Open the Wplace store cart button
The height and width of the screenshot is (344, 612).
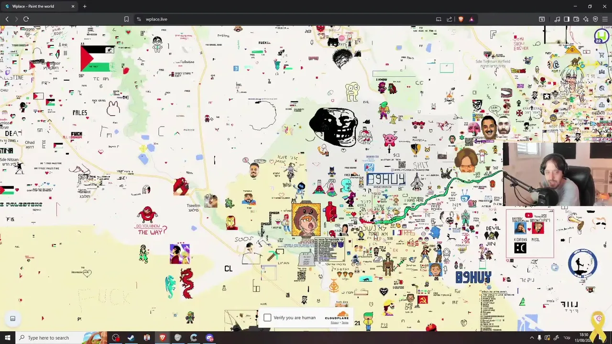[x=602, y=55]
